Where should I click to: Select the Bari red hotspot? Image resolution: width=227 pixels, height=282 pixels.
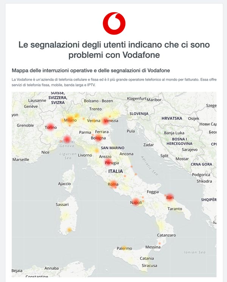pyautogui.click(x=169, y=198)
